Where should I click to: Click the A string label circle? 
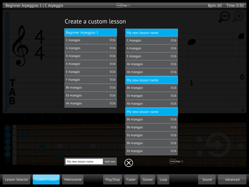(8, 154)
